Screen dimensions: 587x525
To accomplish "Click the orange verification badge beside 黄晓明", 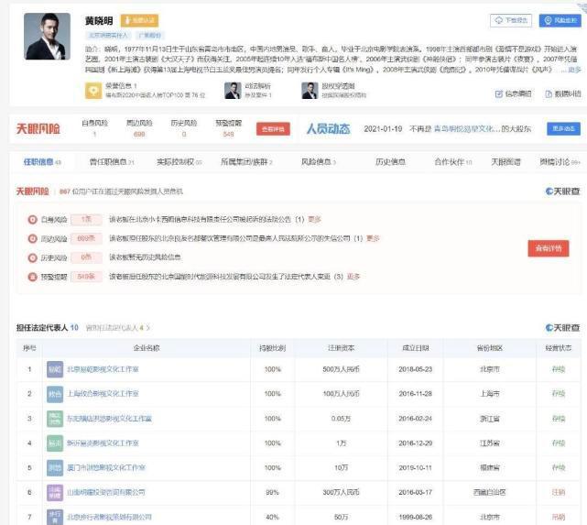I will pyautogui.click(x=139, y=20).
